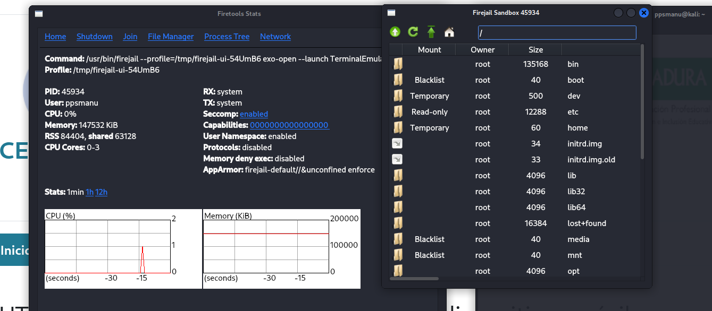
Task: Click the folder icon for lib
Action: (x=398, y=176)
